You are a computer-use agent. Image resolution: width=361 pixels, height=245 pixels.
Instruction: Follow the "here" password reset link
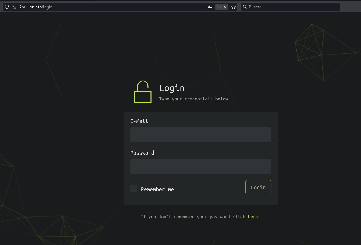(253, 217)
